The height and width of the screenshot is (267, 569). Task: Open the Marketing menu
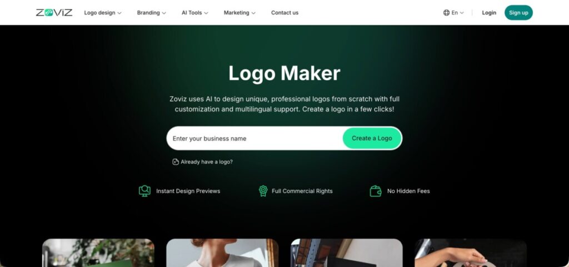(239, 13)
